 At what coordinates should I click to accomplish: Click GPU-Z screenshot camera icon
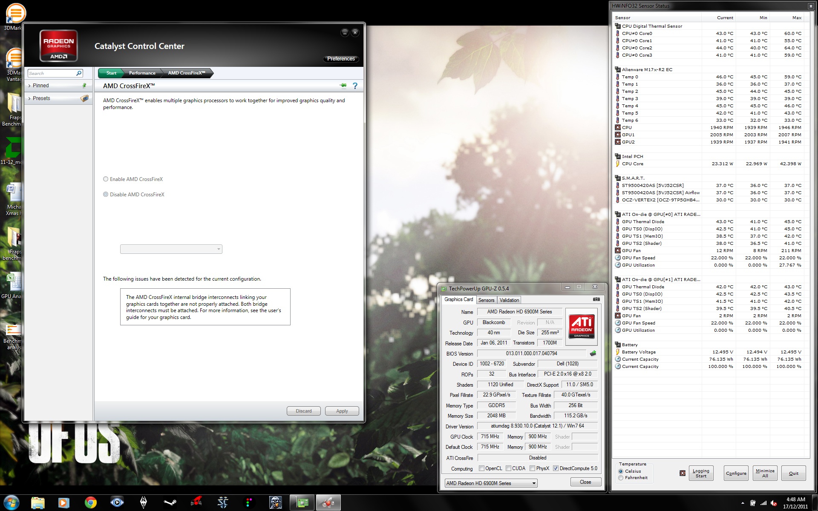[596, 299]
